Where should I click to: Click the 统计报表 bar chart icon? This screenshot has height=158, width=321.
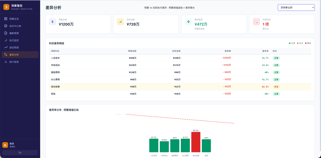[6, 62]
